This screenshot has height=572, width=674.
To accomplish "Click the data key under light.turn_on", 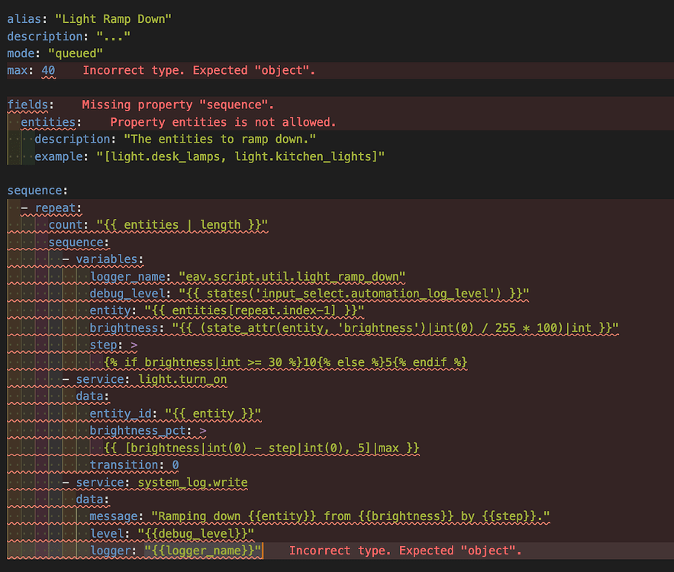I will click(89, 397).
